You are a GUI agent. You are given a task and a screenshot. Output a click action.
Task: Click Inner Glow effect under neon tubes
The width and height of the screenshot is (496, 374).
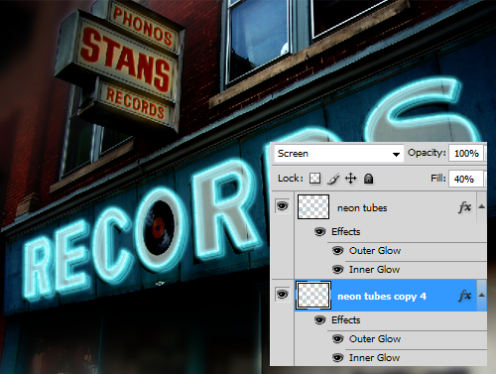click(374, 270)
